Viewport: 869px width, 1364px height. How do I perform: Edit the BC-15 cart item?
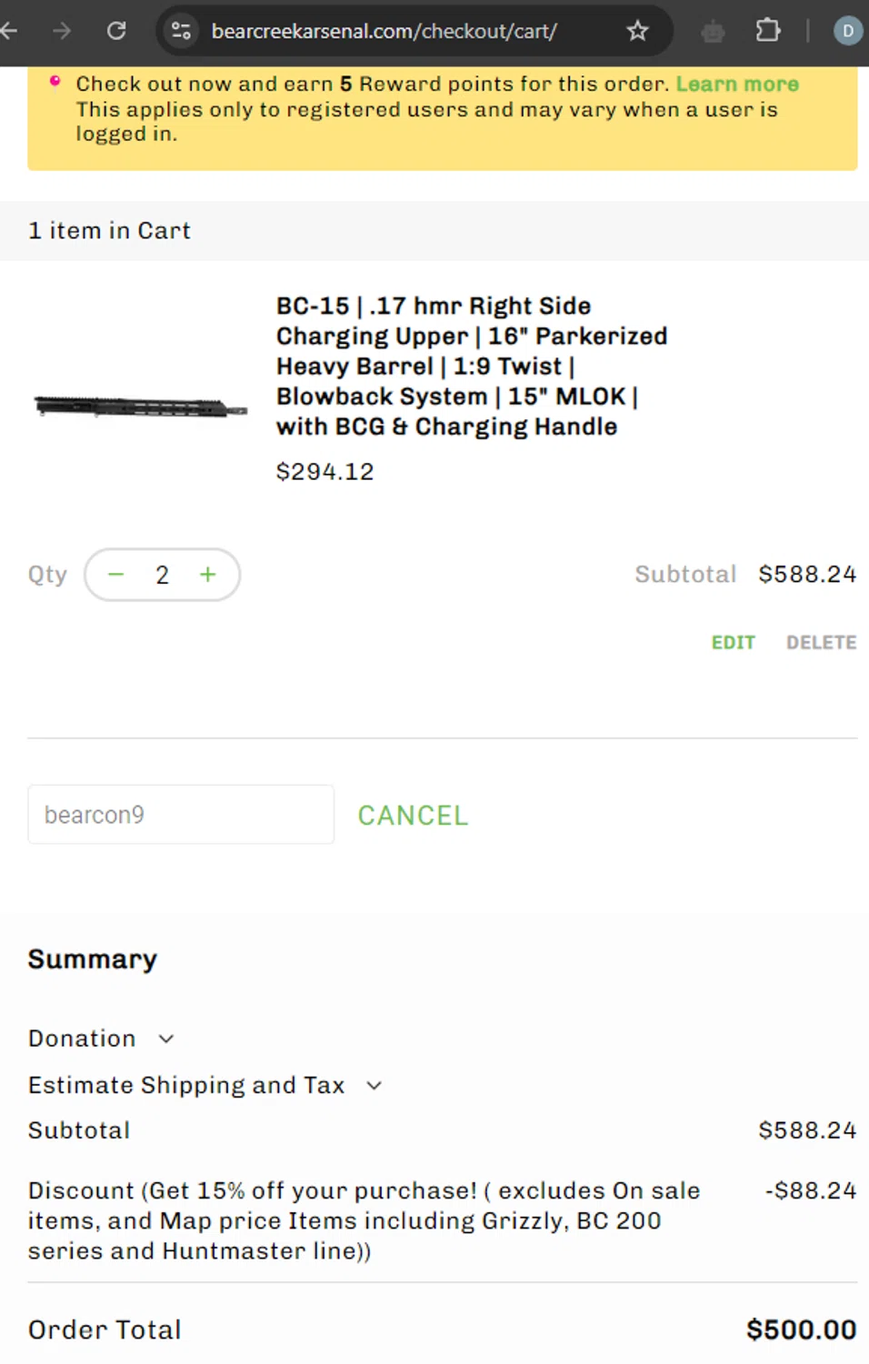click(733, 643)
